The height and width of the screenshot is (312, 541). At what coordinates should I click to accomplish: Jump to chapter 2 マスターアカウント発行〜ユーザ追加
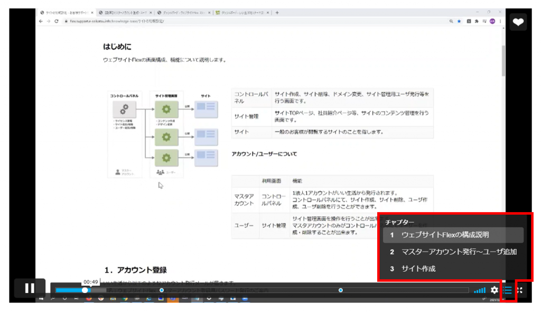click(452, 252)
